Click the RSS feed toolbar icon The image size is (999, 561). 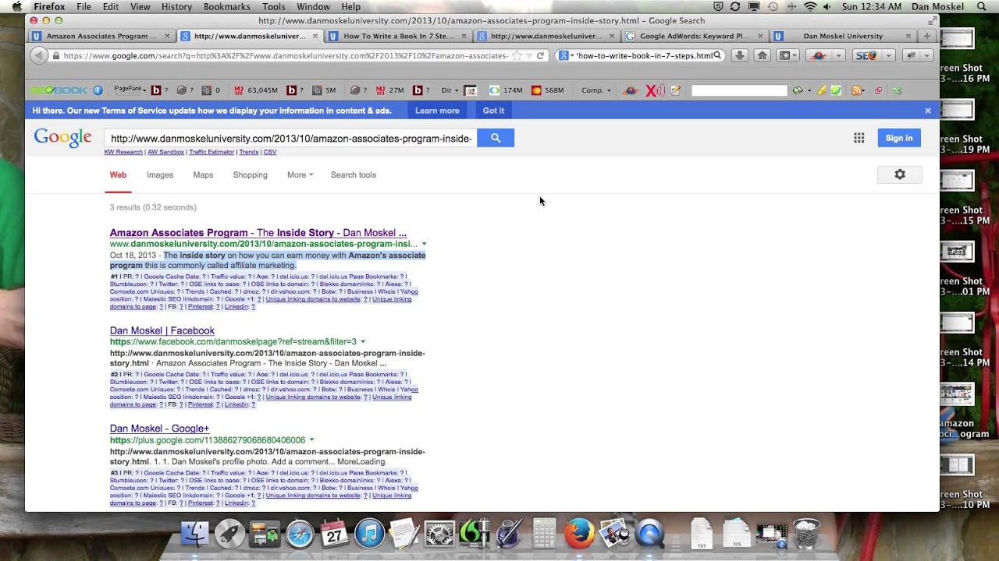[x=856, y=90]
